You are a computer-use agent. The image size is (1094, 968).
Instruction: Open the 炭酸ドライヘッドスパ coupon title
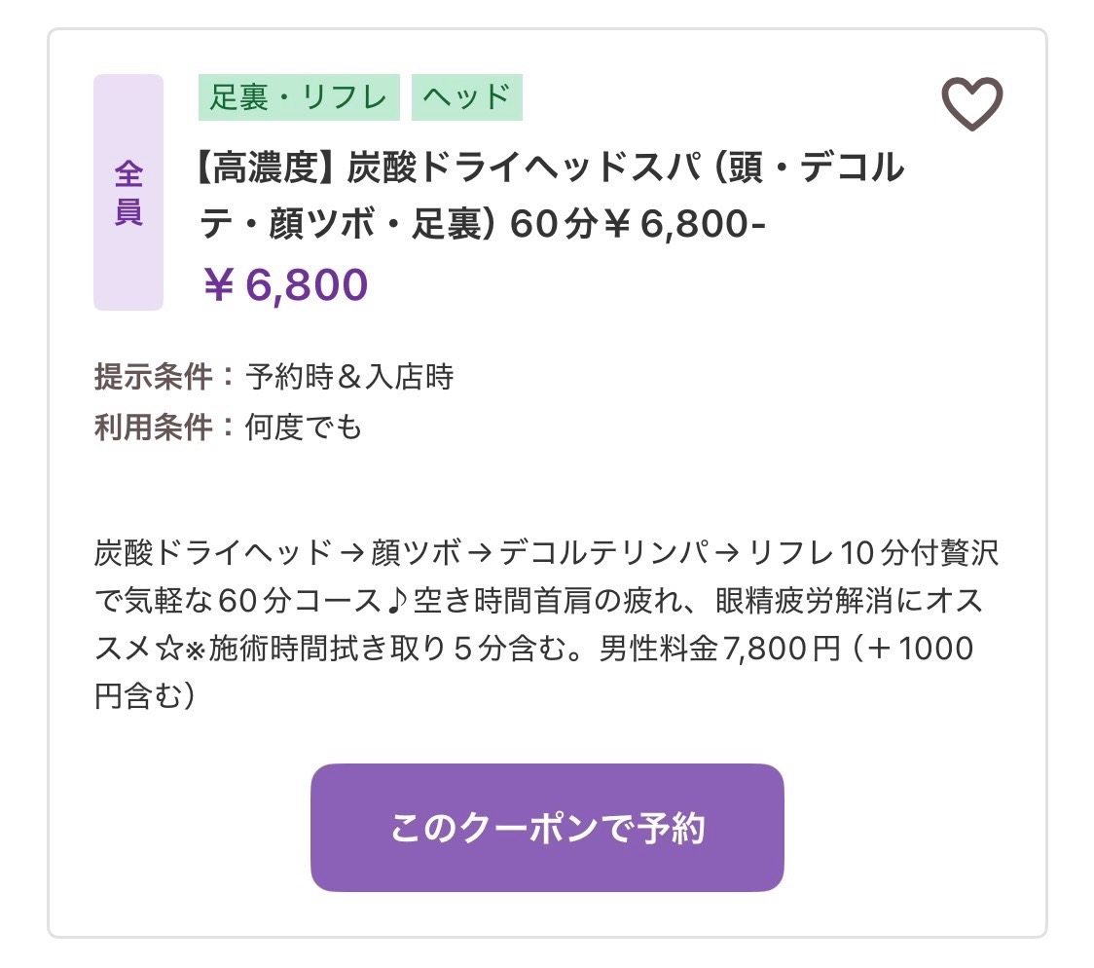coord(551,196)
